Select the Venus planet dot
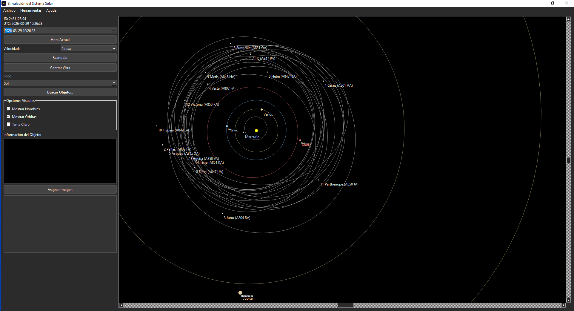The height and width of the screenshot is (311, 574). 262,110
